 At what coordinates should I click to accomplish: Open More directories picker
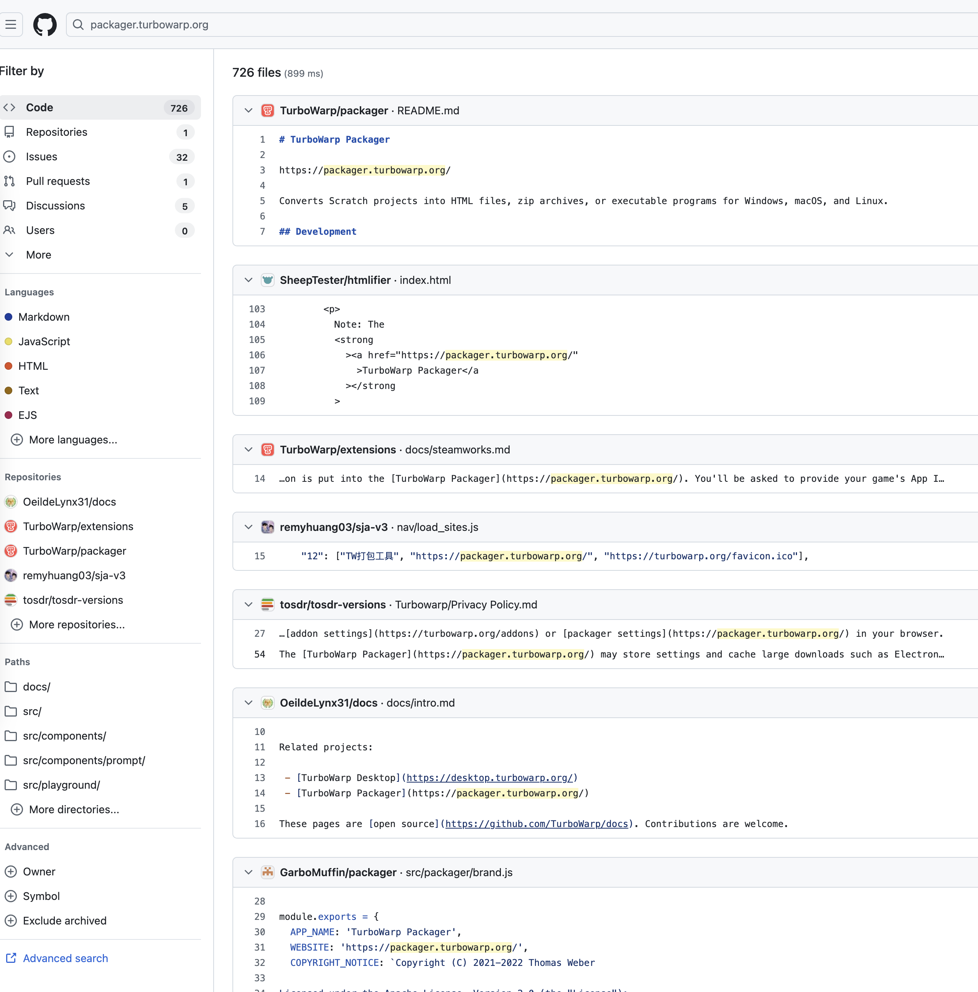[65, 809]
